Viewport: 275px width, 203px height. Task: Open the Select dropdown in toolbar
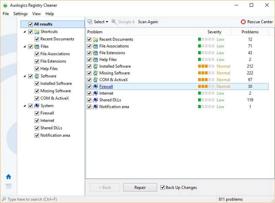[x=98, y=22]
